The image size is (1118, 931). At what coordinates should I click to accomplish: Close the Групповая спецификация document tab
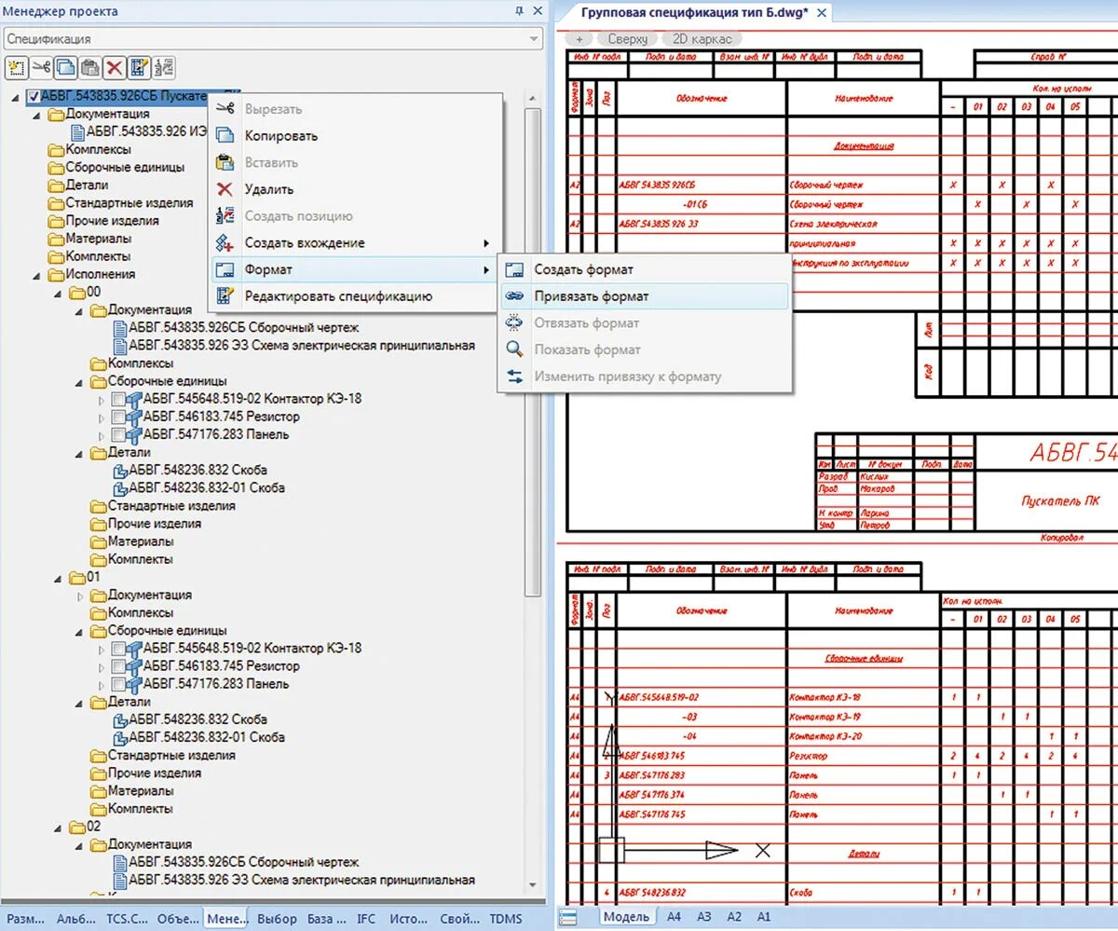click(822, 12)
